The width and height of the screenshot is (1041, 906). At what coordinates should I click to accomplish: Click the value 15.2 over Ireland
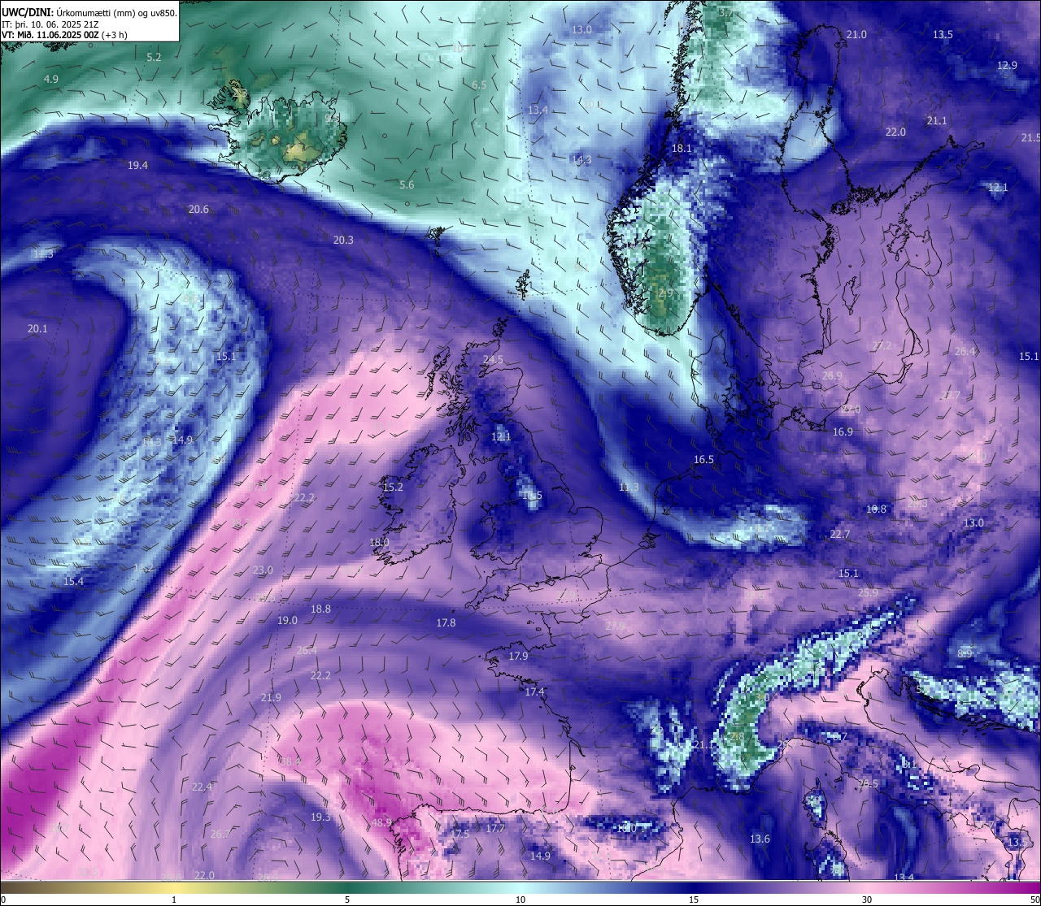pos(393,488)
